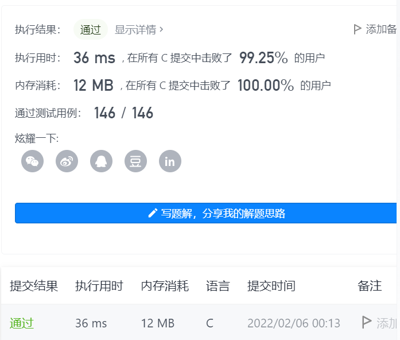Share the result on Weibo
Image resolution: width=400 pixels, height=340 pixels.
(x=67, y=161)
